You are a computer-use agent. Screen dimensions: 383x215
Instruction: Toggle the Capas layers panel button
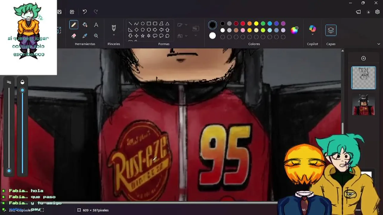[x=331, y=30]
